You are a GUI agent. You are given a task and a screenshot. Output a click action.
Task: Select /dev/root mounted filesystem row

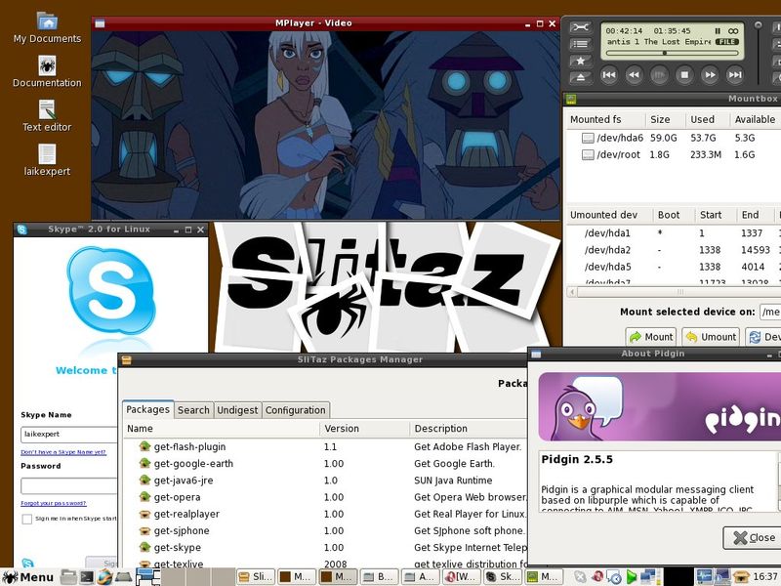[x=674, y=154]
